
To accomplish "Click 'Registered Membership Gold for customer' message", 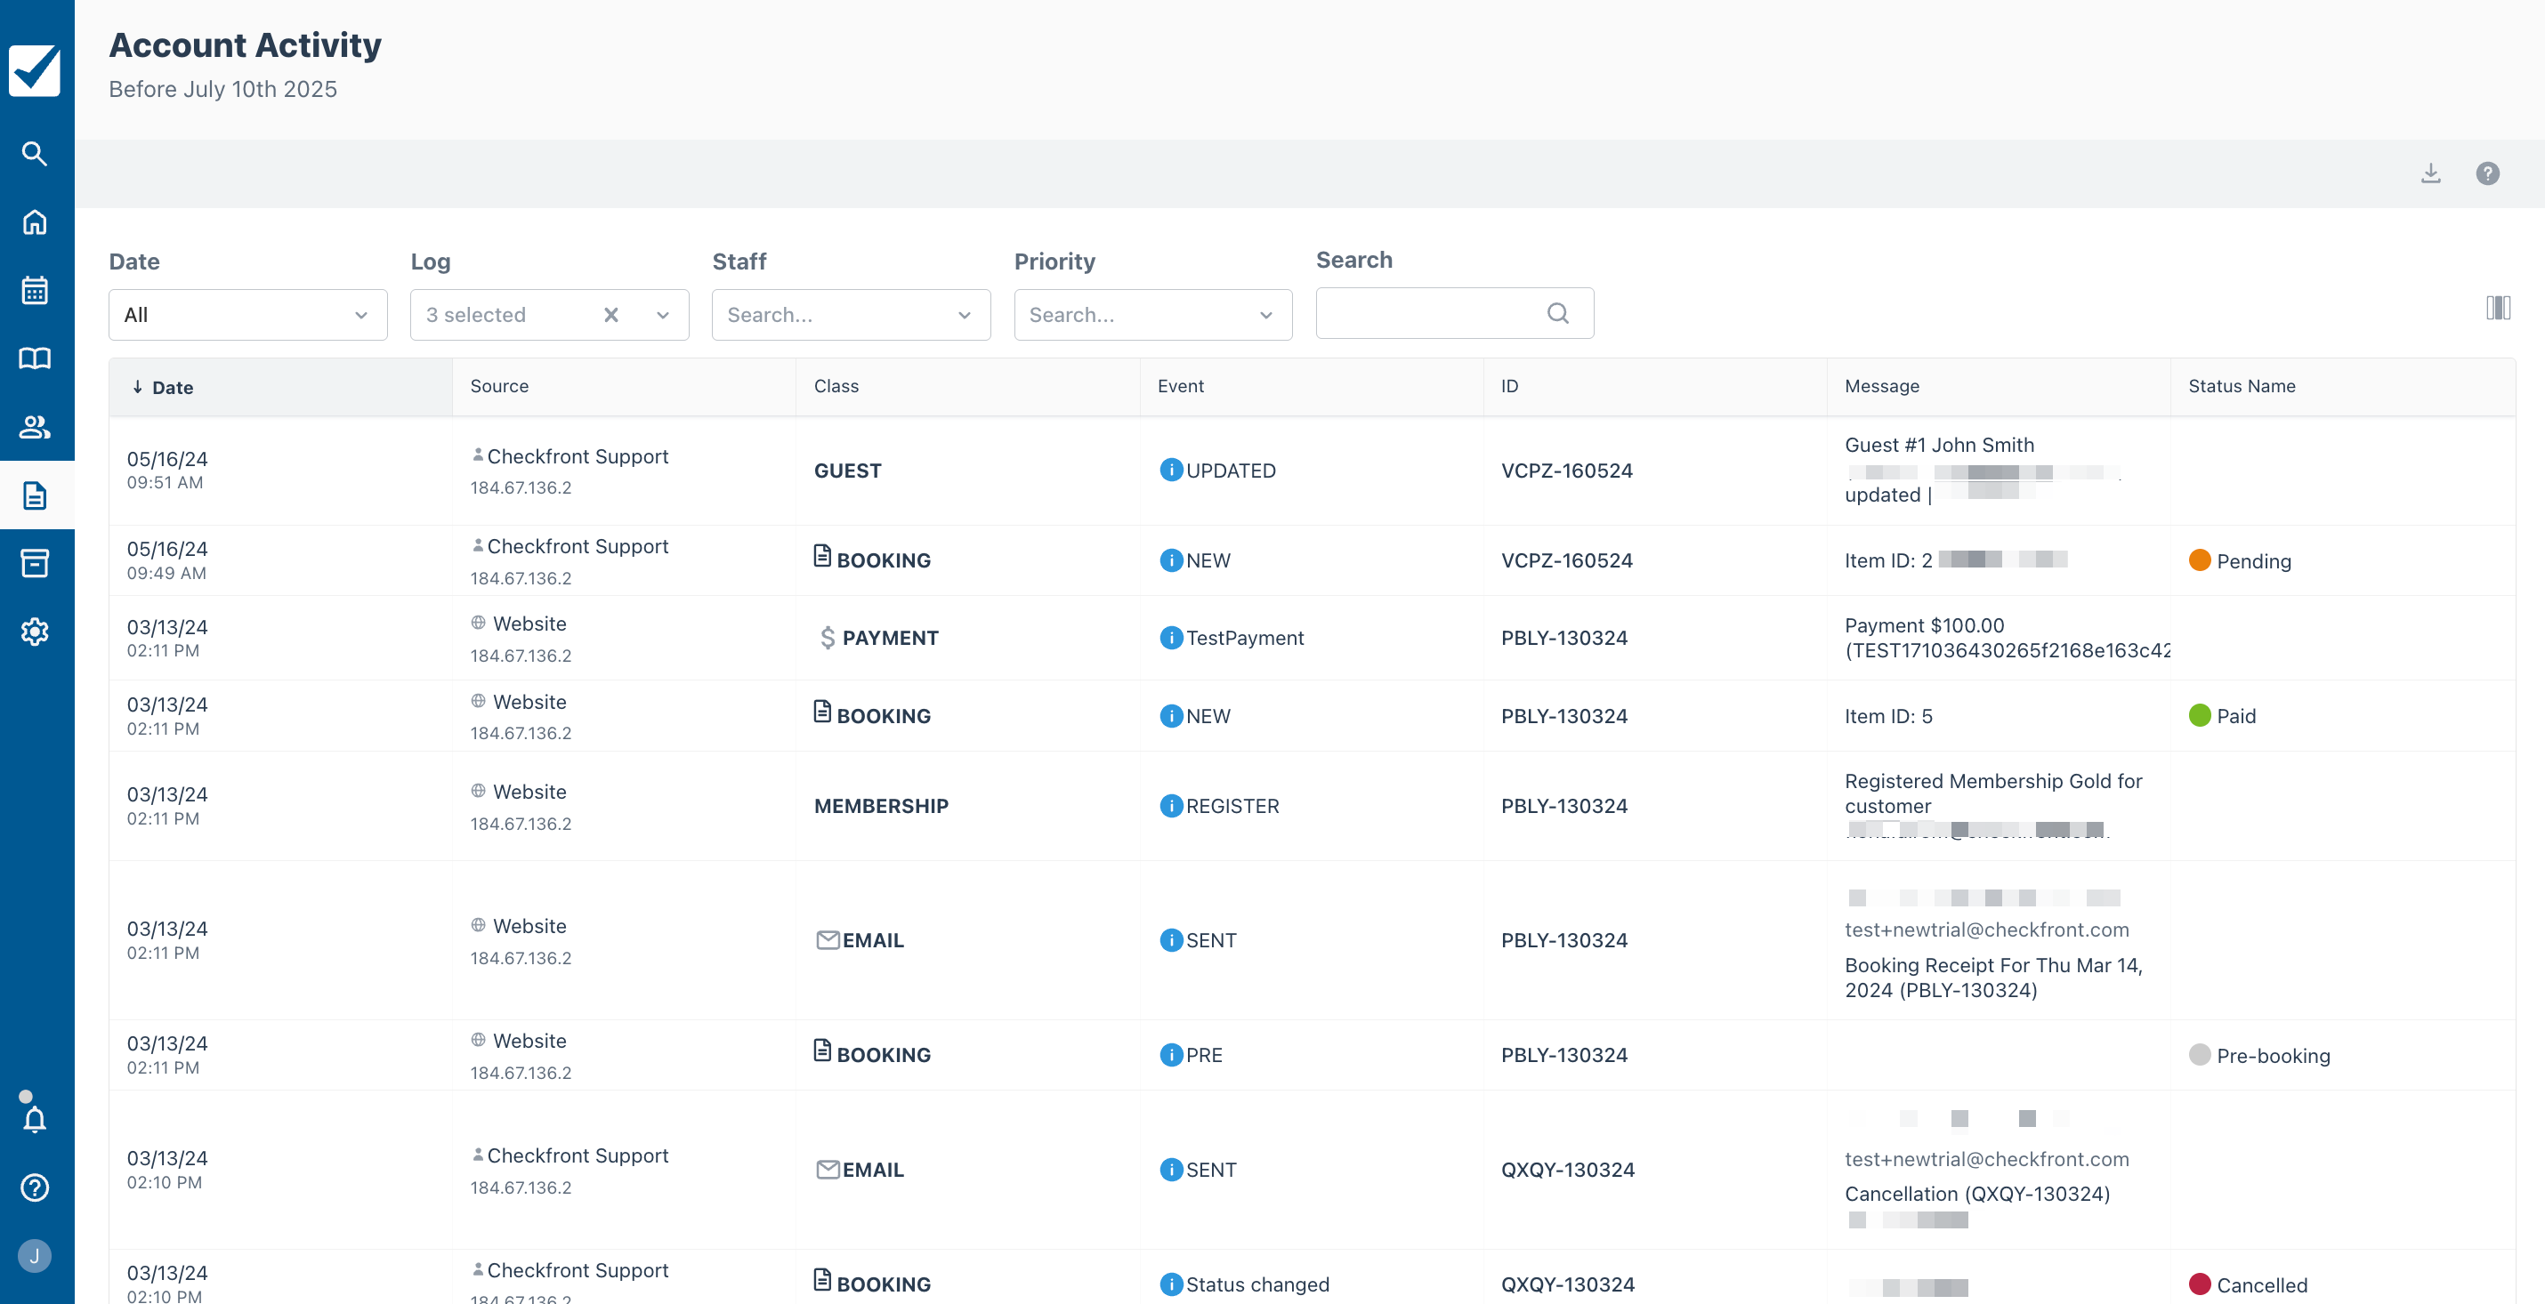I will tap(1993, 793).
